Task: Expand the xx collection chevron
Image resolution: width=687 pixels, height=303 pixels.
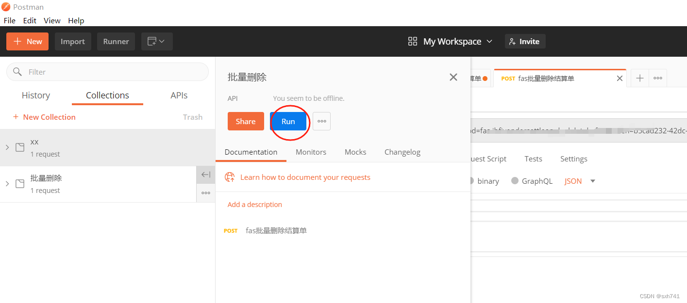Action: [7, 147]
